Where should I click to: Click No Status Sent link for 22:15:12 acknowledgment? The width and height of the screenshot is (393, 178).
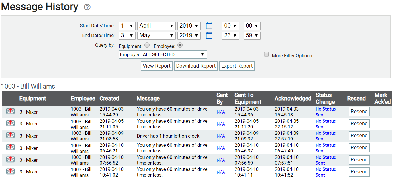[326, 124]
